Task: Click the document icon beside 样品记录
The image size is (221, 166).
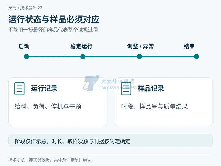Action: coord(126,89)
